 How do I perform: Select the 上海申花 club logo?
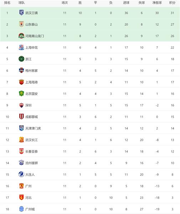click(21, 47)
